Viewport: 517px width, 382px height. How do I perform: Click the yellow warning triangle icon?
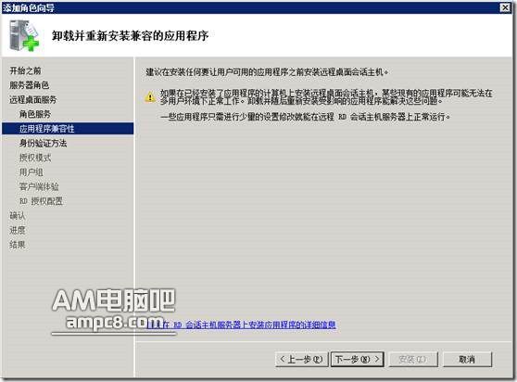[150, 97]
